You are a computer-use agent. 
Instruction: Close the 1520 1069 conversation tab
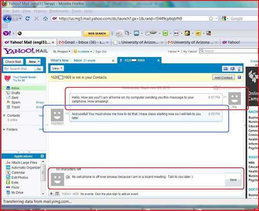[x=159, y=61]
